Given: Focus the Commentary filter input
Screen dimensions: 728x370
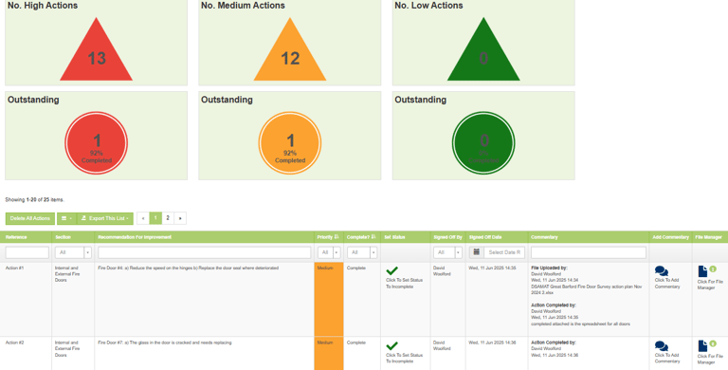Looking at the screenshot, I should 589,252.
